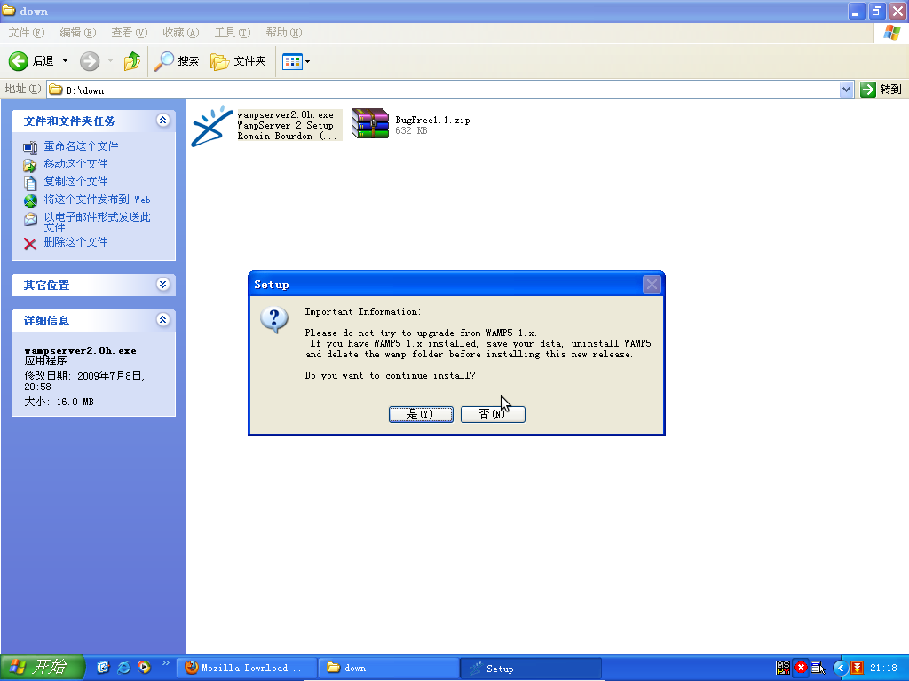
Task: Click Delete this file (删除这个文件) link
Action: coord(76,242)
